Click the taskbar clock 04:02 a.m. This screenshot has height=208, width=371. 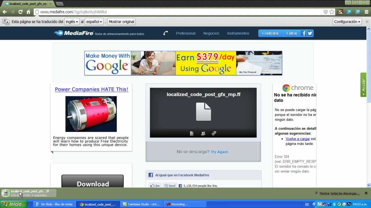coord(360,204)
